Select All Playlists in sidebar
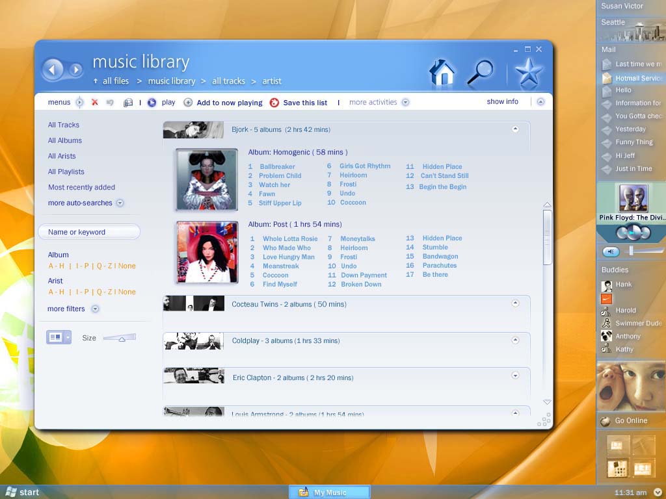Screen dimensions: 666x499 (66, 172)
